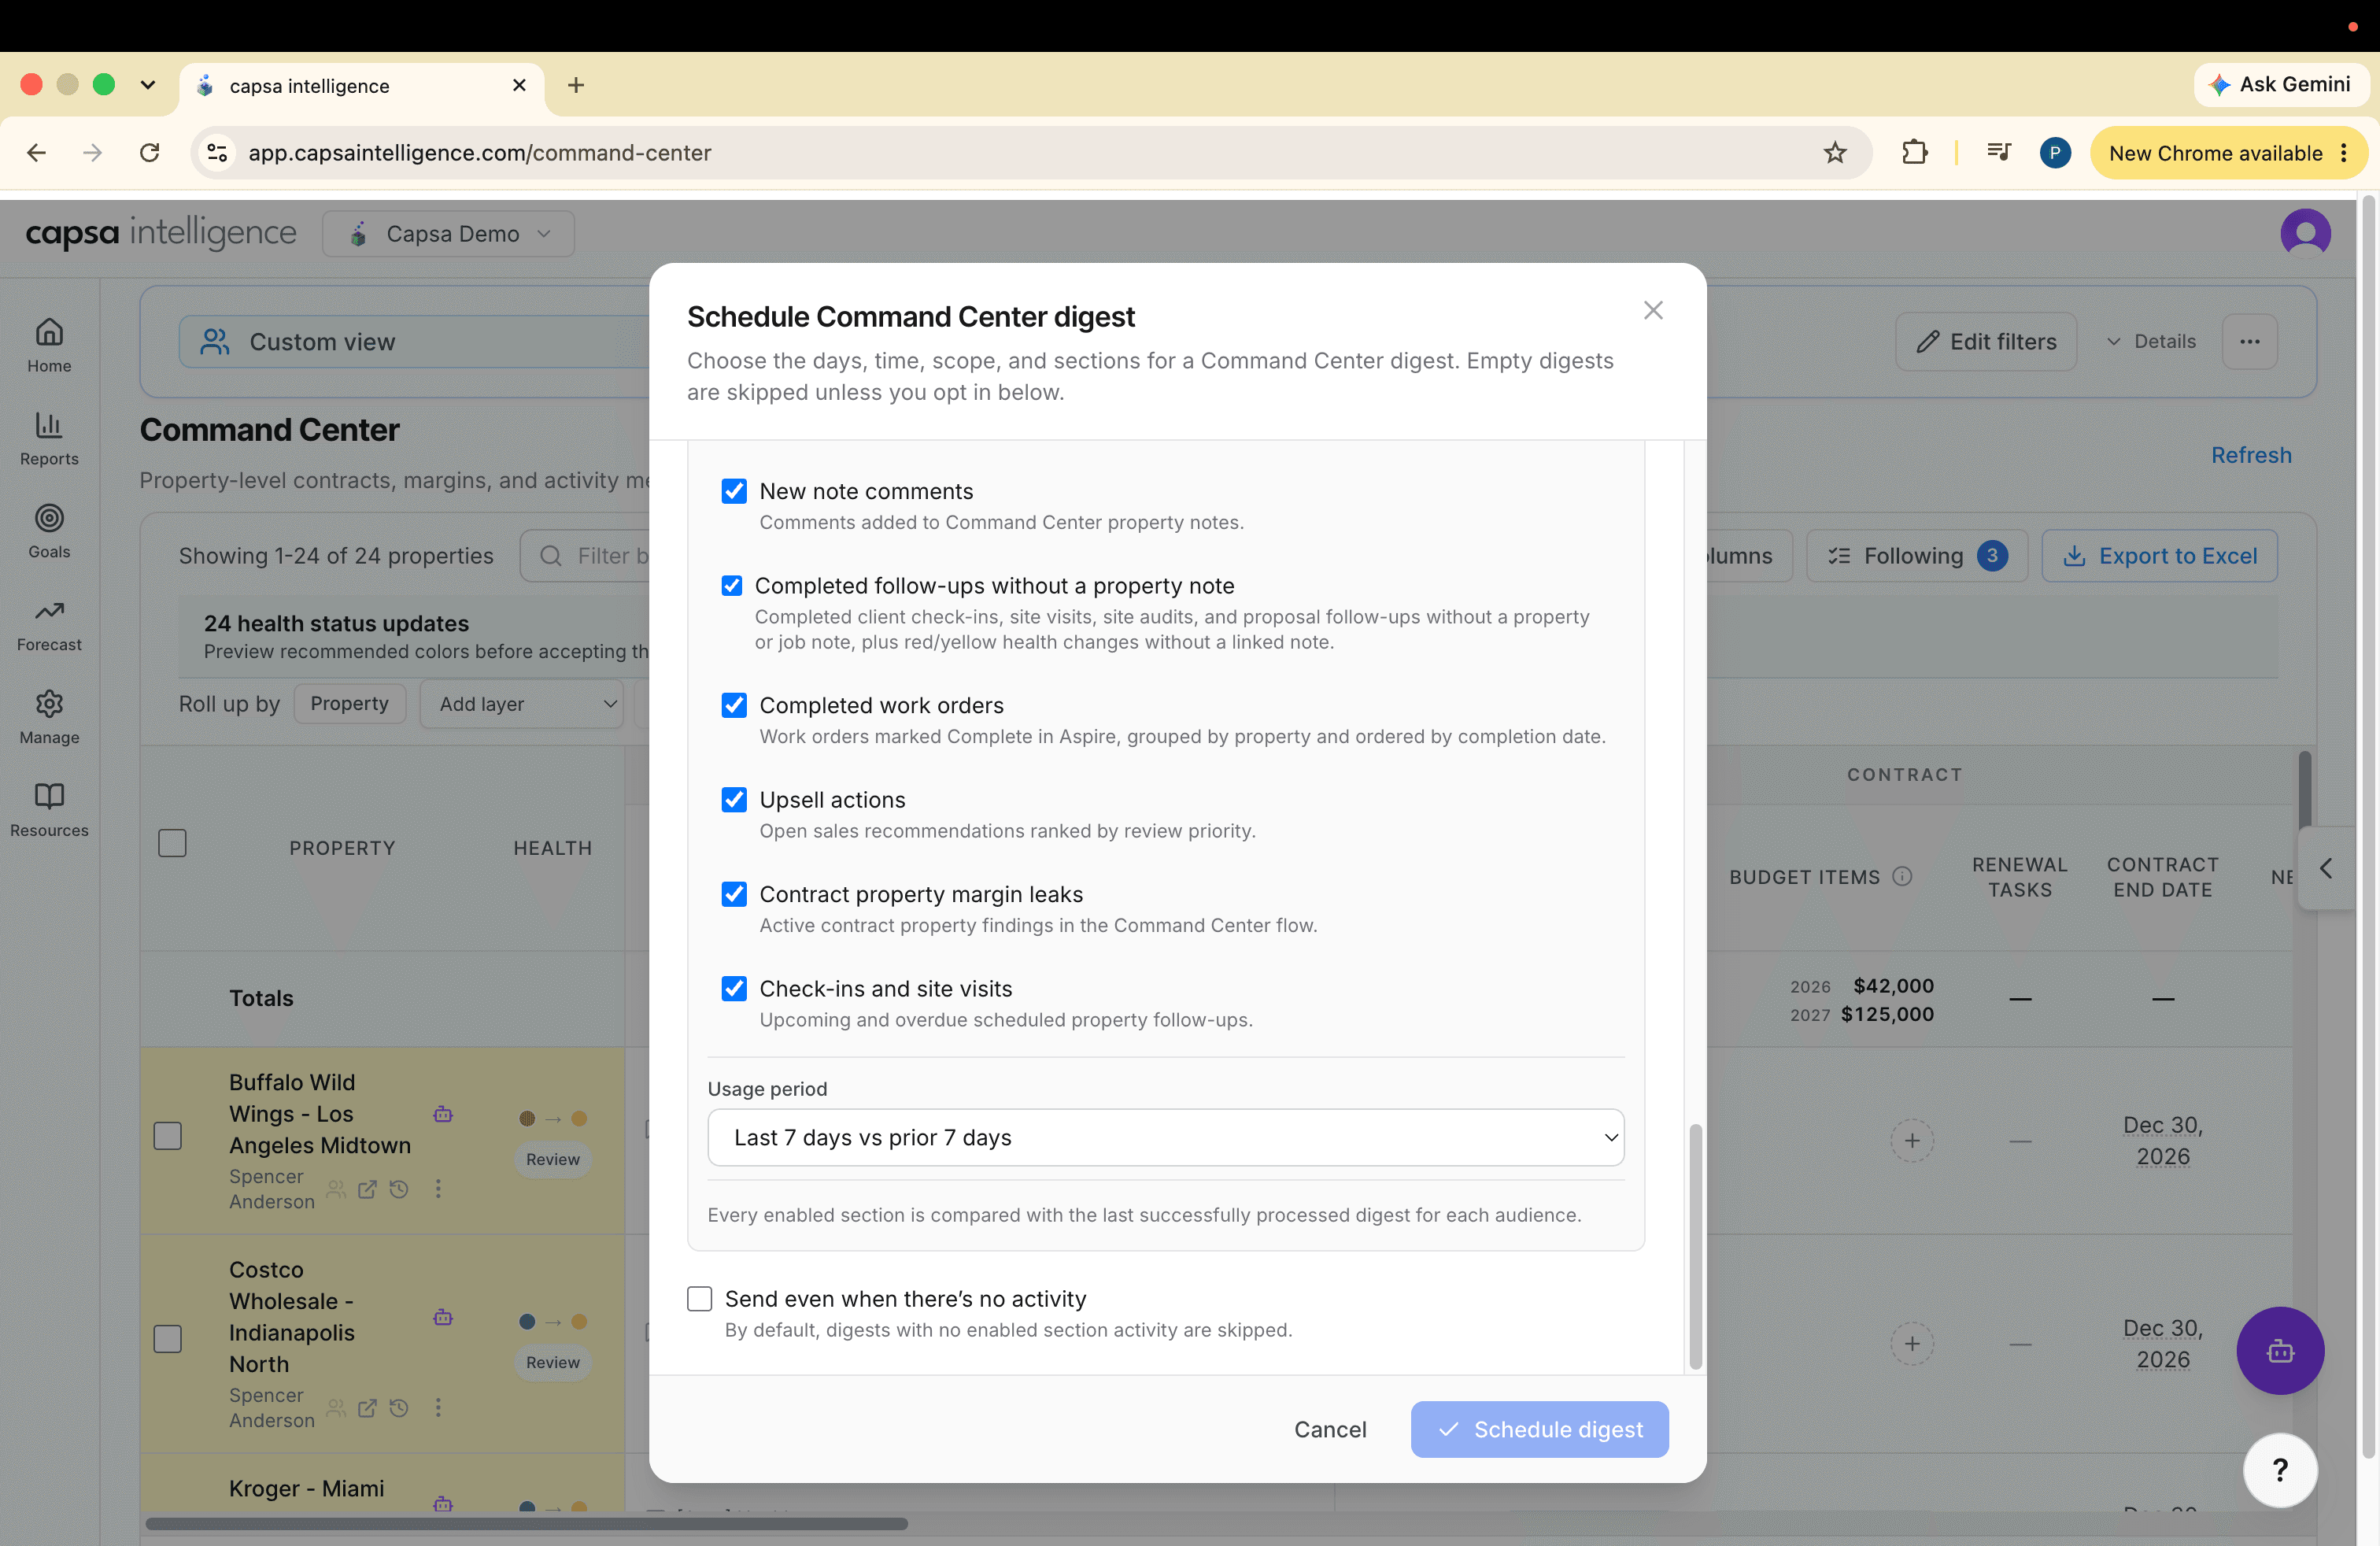Enable Send even when there's no activity
Viewport: 2380px width, 1546px height.
point(700,1299)
